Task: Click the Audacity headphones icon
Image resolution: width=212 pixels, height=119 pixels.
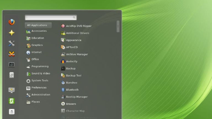Action: pos(63,61)
